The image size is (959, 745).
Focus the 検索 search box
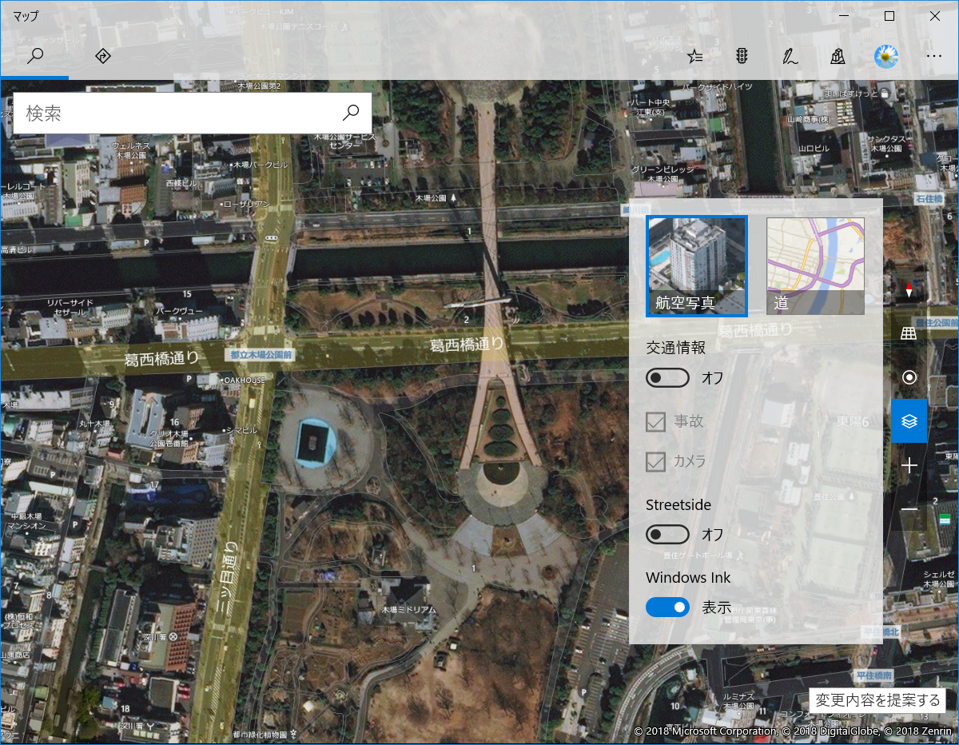192,114
